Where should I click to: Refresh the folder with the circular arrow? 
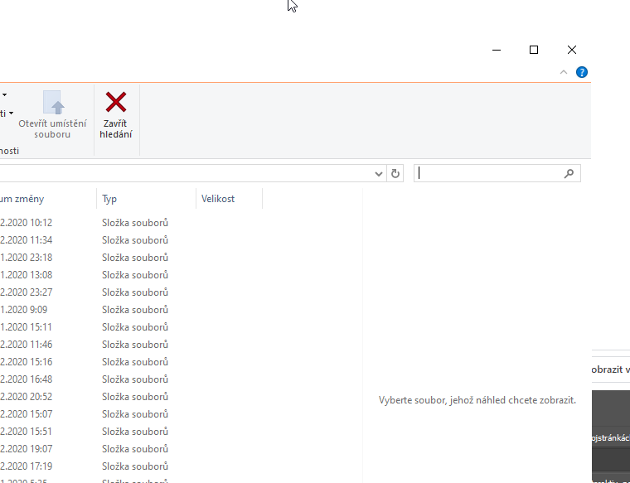click(x=395, y=173)
